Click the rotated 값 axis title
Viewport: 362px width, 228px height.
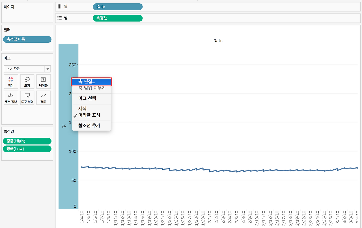(x=64, y=126)
